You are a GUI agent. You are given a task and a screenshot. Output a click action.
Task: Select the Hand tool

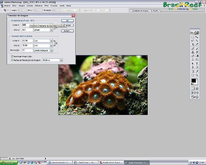tap(193, 75)
